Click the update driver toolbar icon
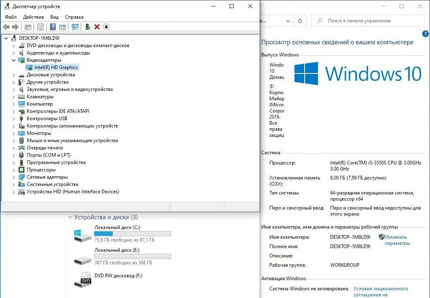Image resolution: width=430 pixels, height=298 pixels. (87, 27)
